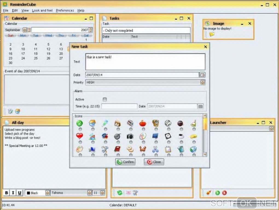The width and height of the screenshot is (279, 210).
Task: Click scroll-down arrow of Icons list
Action: tap(205, 154)
